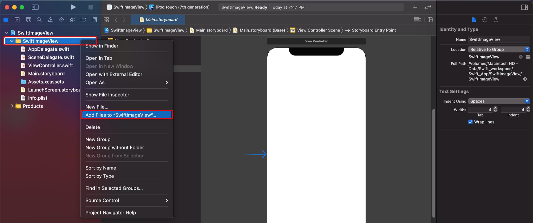
Task: Select the Quick Help inspector icon
Action: [496, 20]
